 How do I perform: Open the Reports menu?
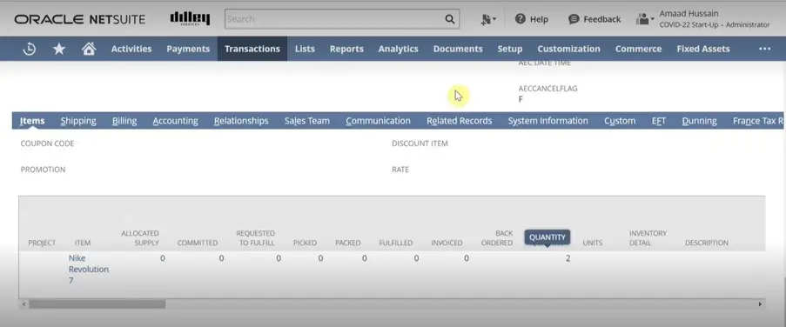point(346,49)
